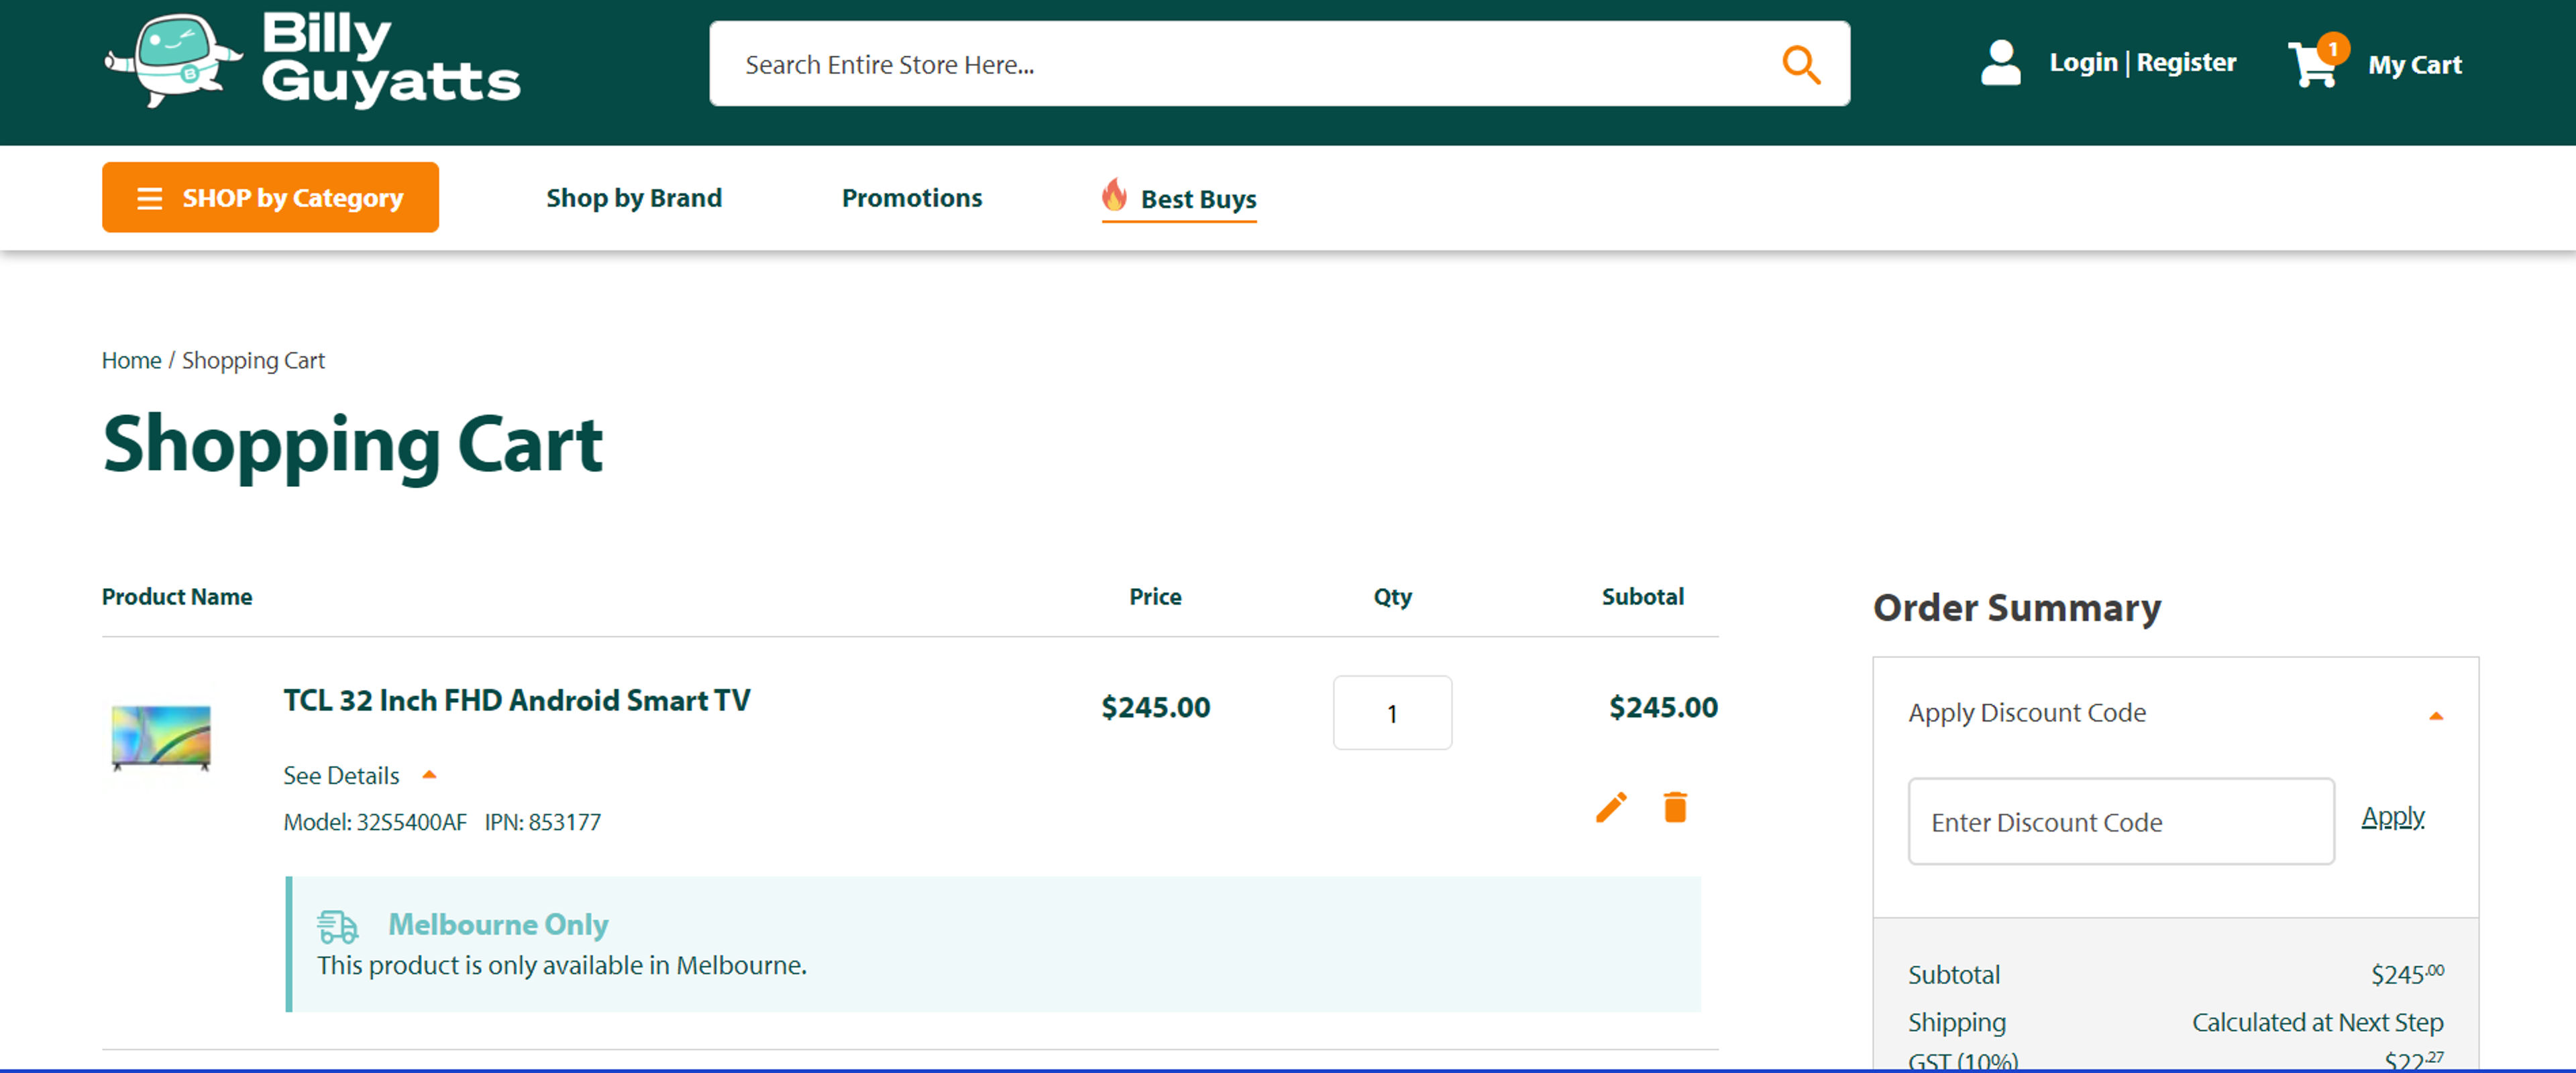Click the search magnifier icon

(1800, 65)
